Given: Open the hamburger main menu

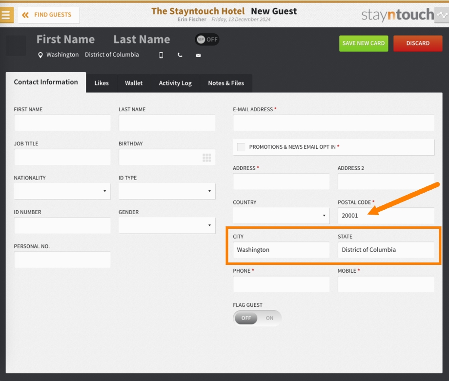Looking at the screenshot, I should [x=6, y=15].
